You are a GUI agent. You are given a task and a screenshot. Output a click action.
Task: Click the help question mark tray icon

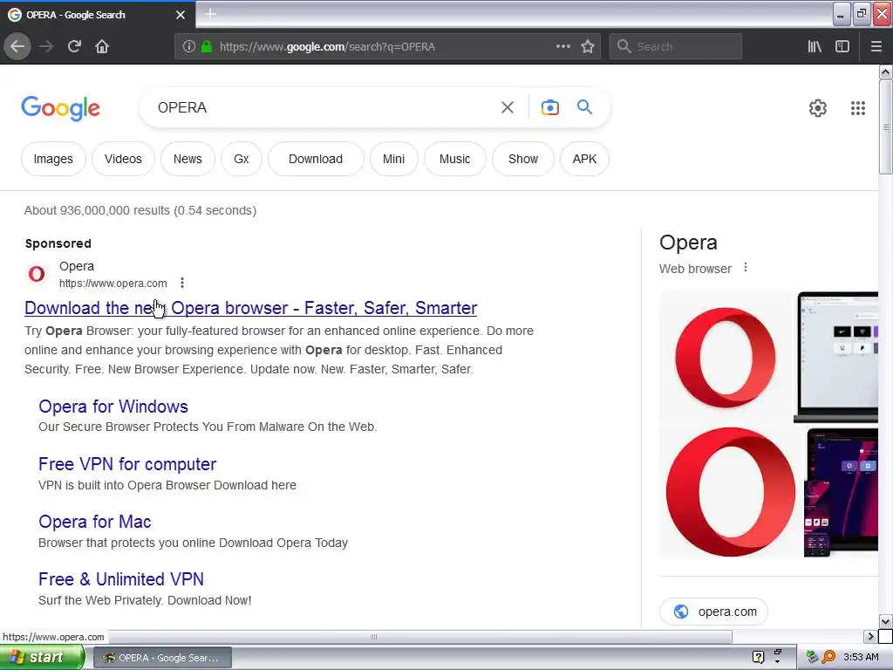758,657
